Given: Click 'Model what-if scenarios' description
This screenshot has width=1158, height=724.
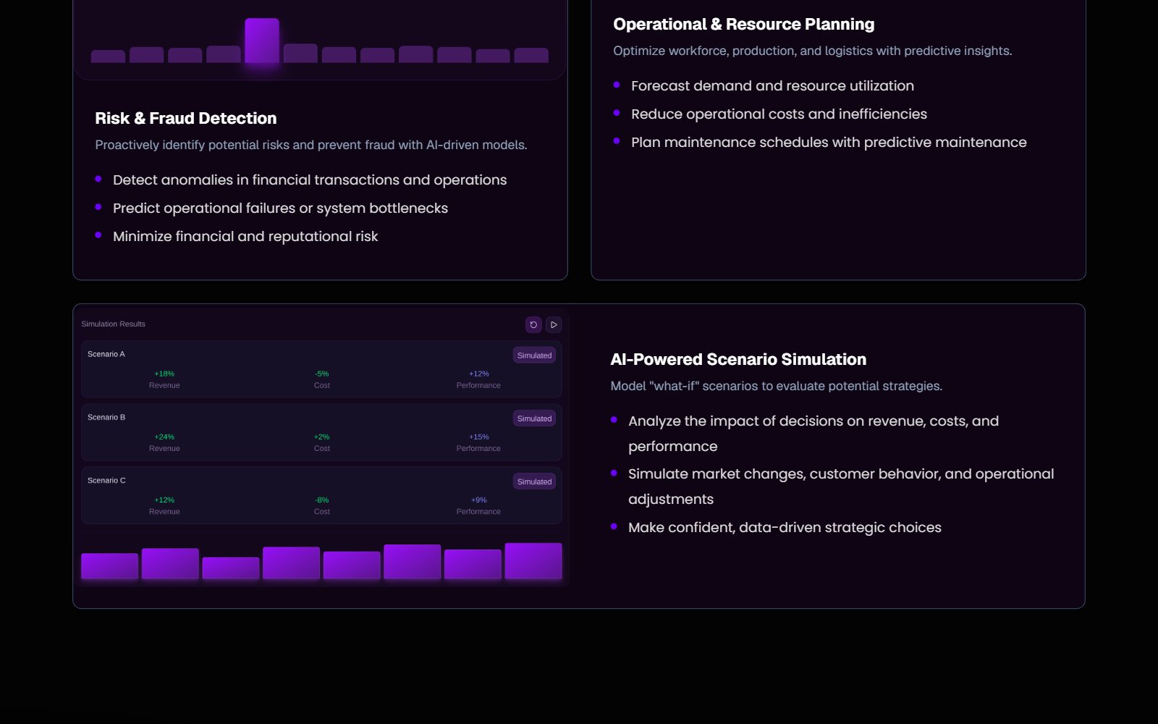Looking at the screenshot, I should [x=776, y=386].
